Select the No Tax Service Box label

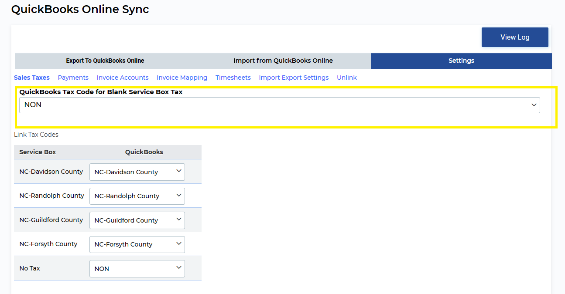coord(30,268)
